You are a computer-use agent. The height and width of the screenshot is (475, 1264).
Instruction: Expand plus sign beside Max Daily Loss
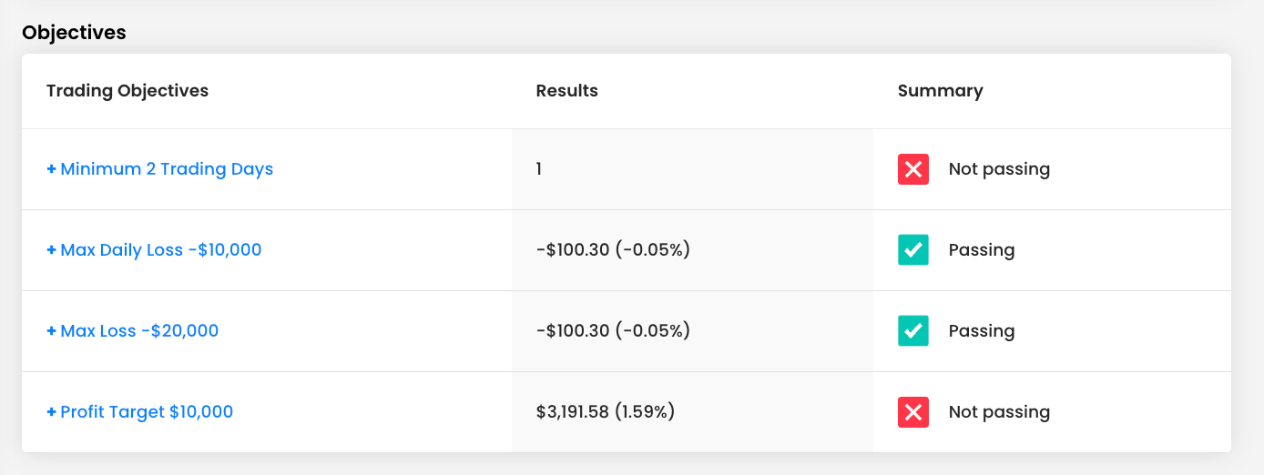coord(51,250)
